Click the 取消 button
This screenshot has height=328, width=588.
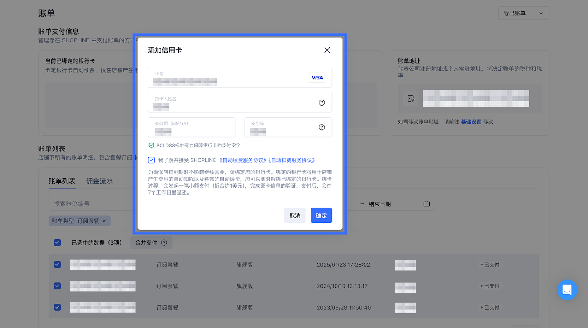[295, 215]
